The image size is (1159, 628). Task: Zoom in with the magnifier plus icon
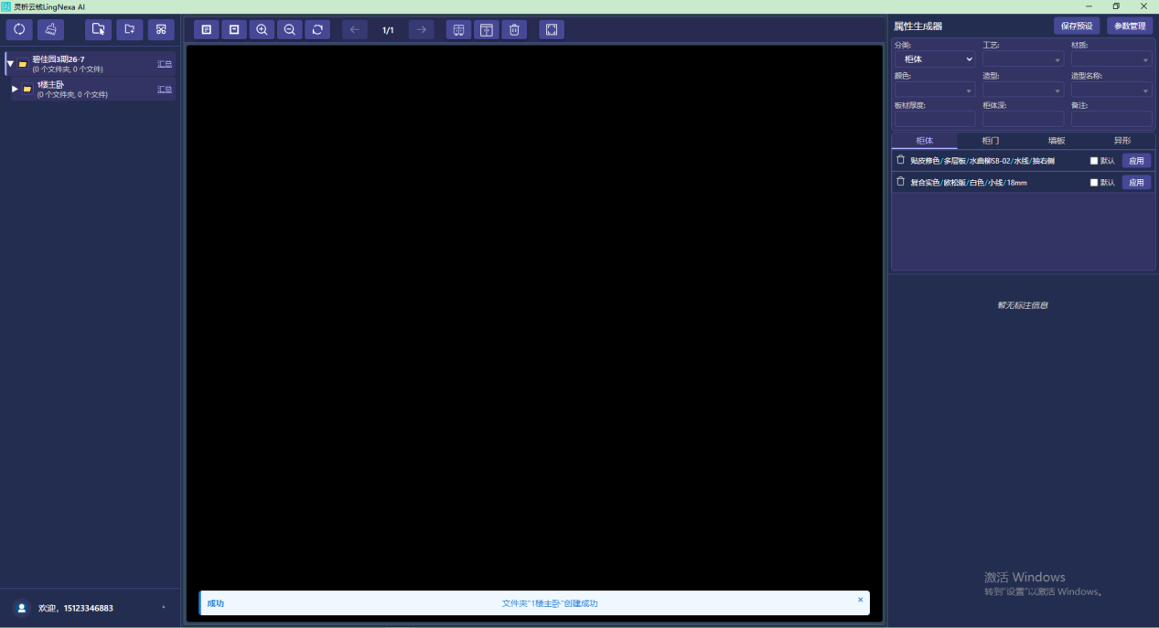[x=262, y=29]
